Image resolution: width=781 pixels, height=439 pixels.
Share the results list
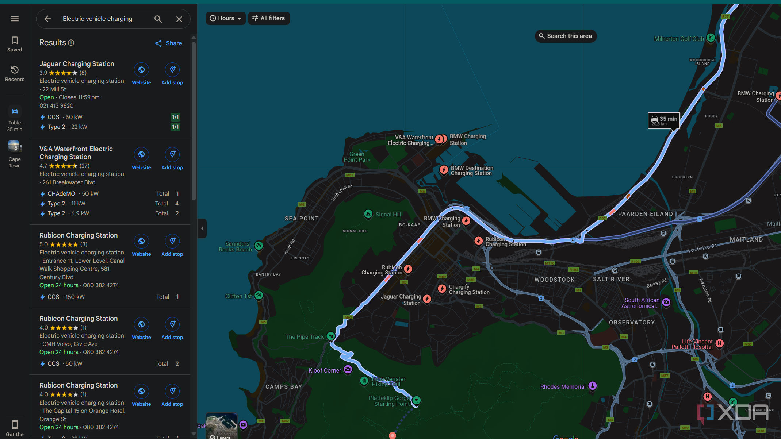[x=168, y=43]
